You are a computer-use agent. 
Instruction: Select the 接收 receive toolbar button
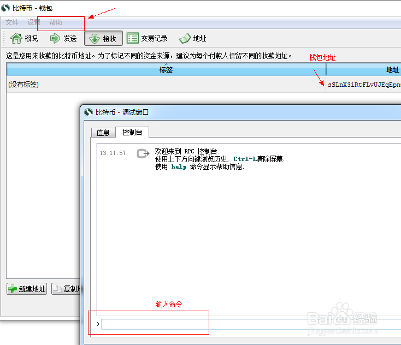pos(103,38)
